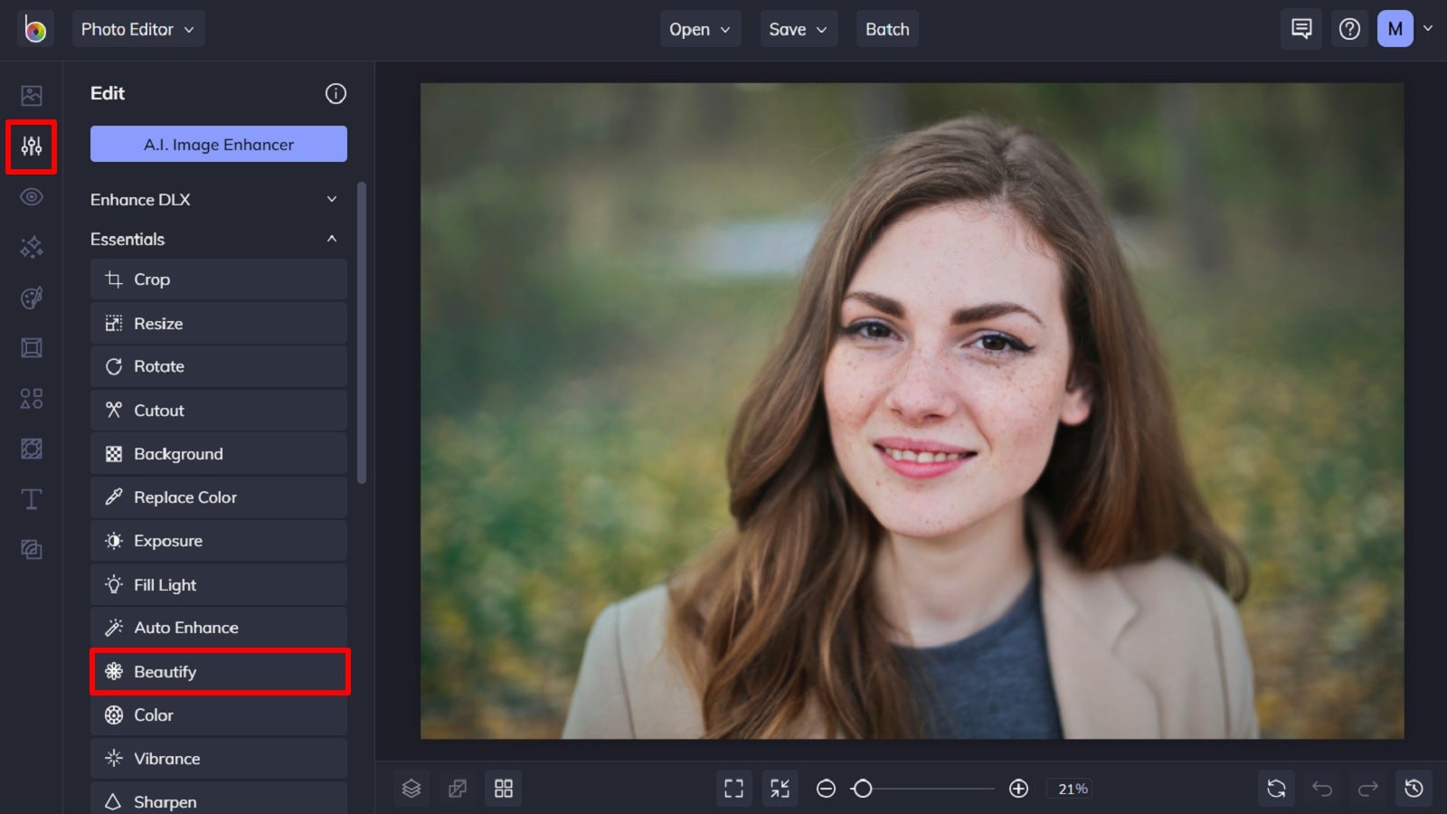1447x814 pixels.
Task: Click the 21% zoom percentage field
Action: (x=1070, y=788)
